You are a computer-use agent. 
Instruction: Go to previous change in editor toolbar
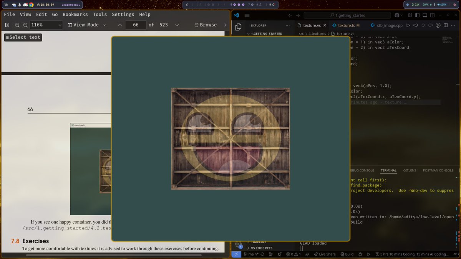coord(416,25)
